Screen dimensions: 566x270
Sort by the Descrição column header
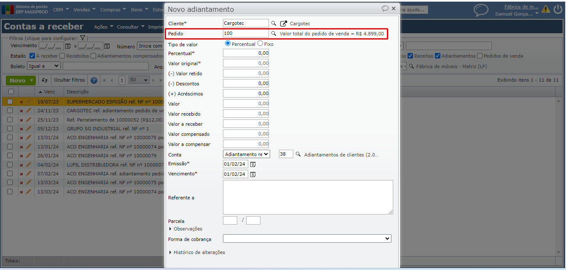[x=78, y=92]
